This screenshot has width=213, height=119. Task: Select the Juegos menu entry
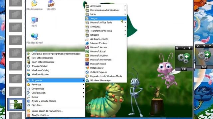point(106,19)
